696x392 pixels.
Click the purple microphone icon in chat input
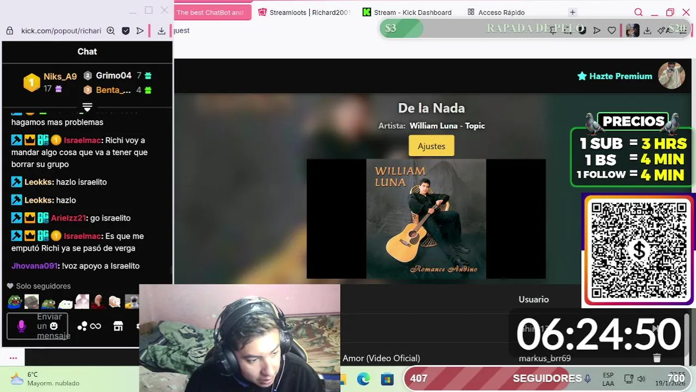point(21,326)
